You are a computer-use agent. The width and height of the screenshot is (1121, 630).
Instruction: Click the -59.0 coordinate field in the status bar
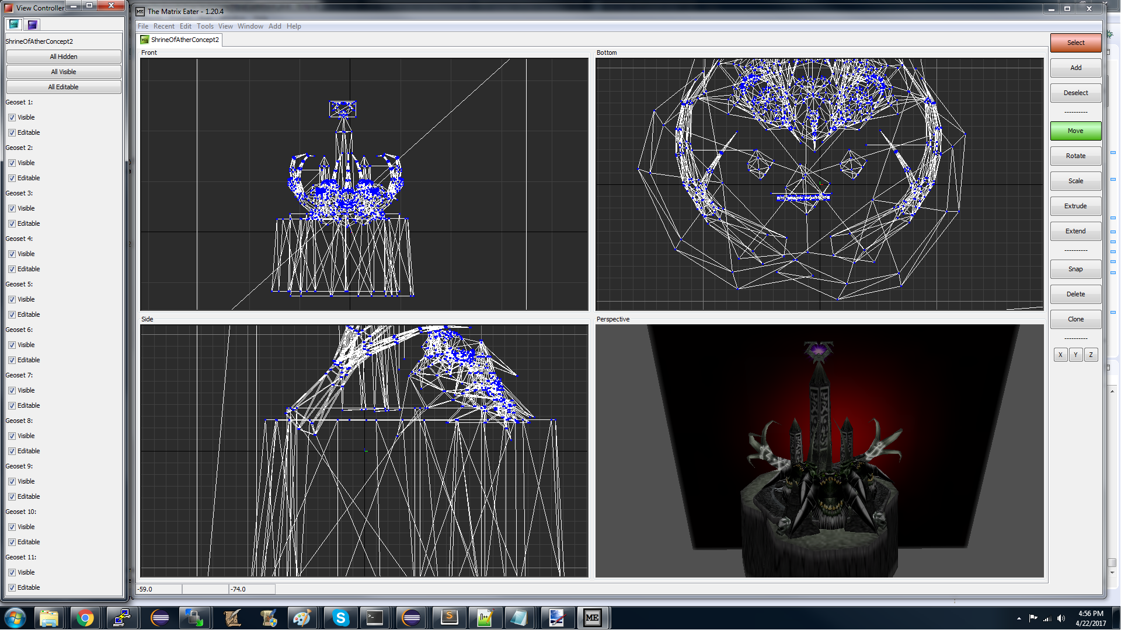(159, 589)
